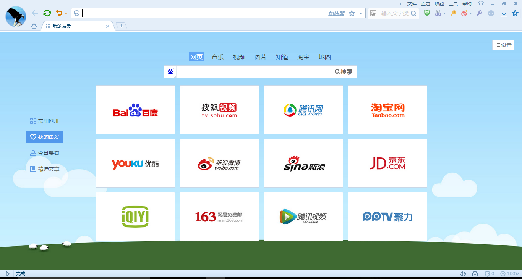522x279 pixels.
Task: Click the home icon beside tabs
Action: click(x=34, y=26)
